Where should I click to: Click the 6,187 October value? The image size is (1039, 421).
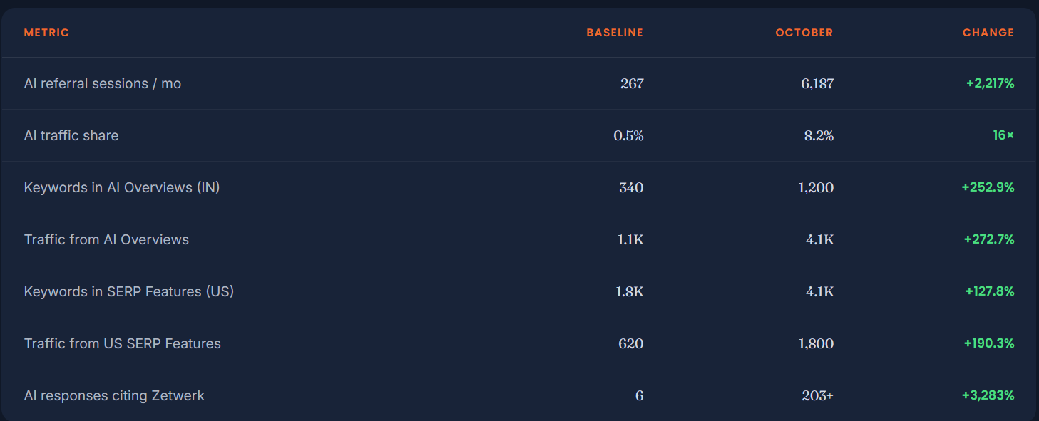(817, 84)
